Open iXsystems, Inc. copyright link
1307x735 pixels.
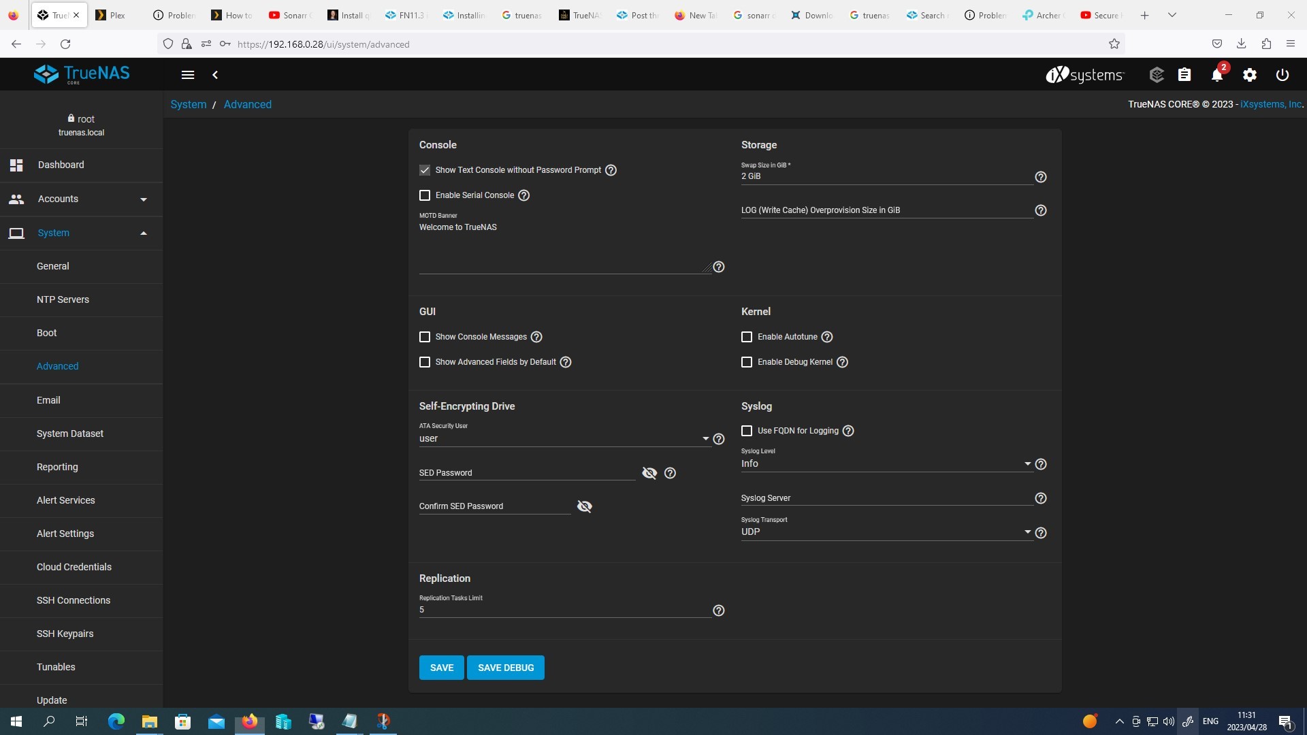1271,104
